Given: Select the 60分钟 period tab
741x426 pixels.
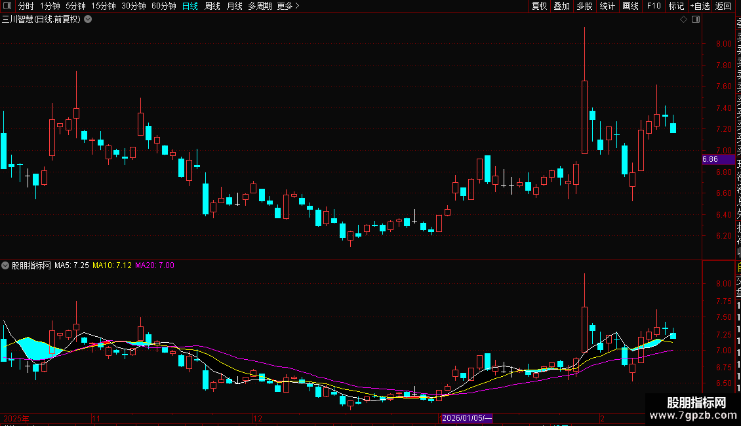Looking at the screenshot, I should coord(164,6).
